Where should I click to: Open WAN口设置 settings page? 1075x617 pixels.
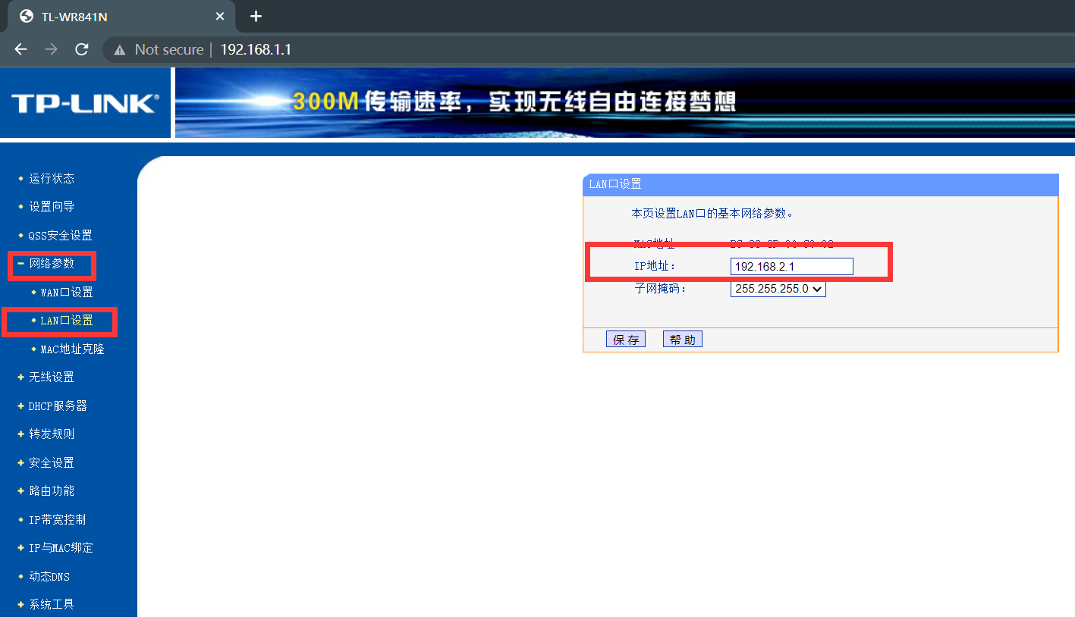(x=66, y=292)
